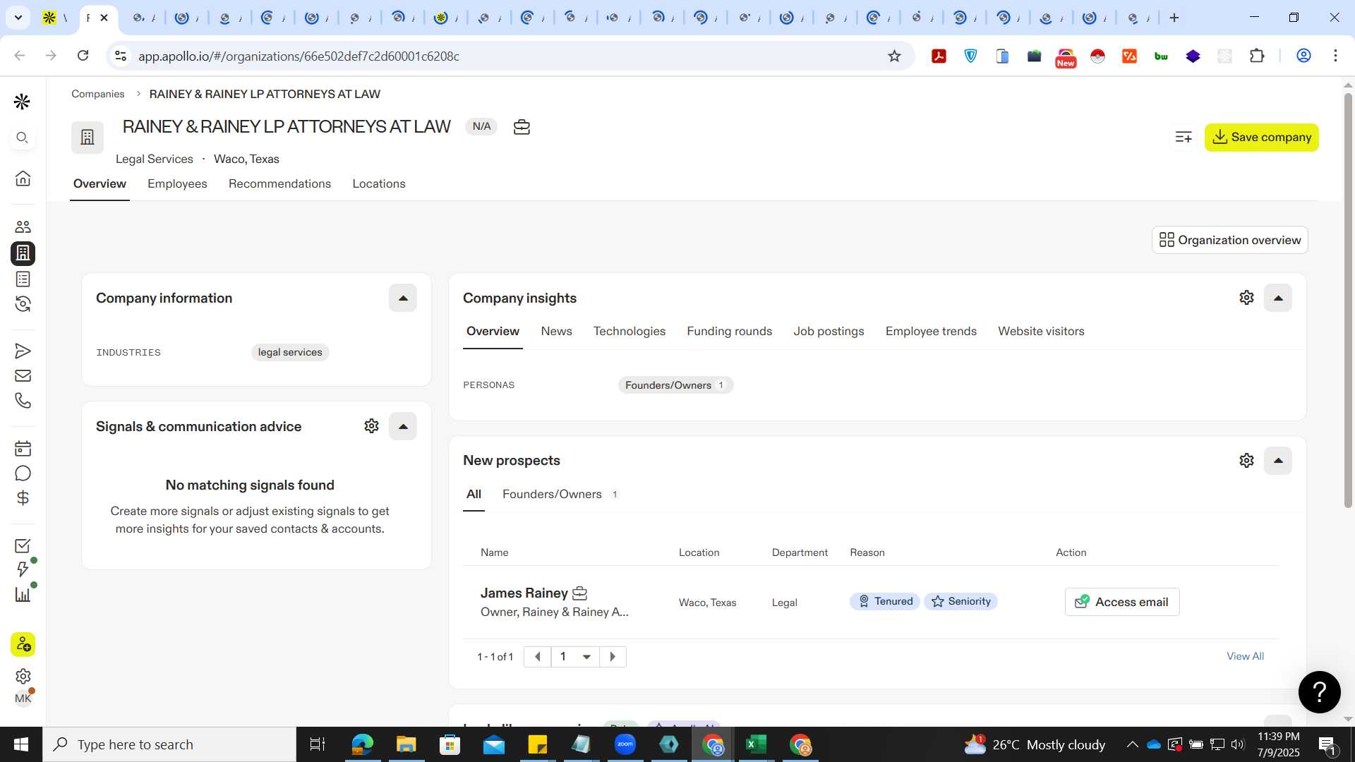Open the Workflows lightning bolt sidebar icon
1355x762 pixels.
(x=23, y=569)
